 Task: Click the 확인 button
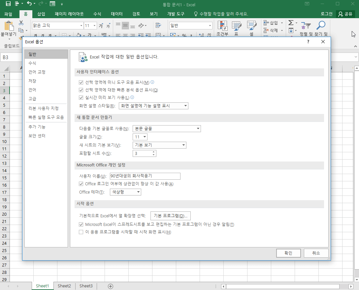[288, 253]
